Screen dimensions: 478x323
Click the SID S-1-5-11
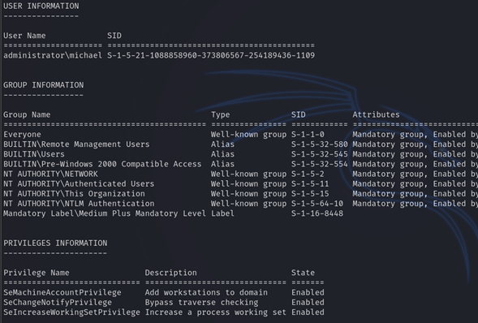coord(310,183)
